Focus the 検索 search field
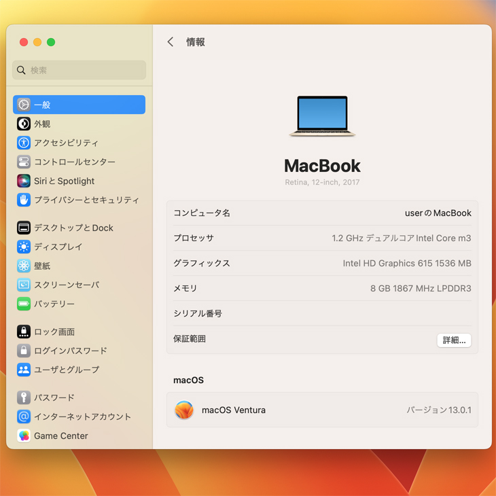496x496 pixels. [x=79, y=70]
